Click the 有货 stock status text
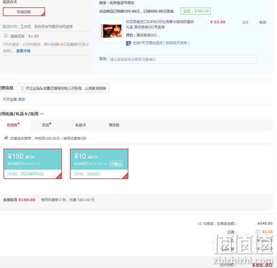The image size is (277, 268). coord(263,22)
